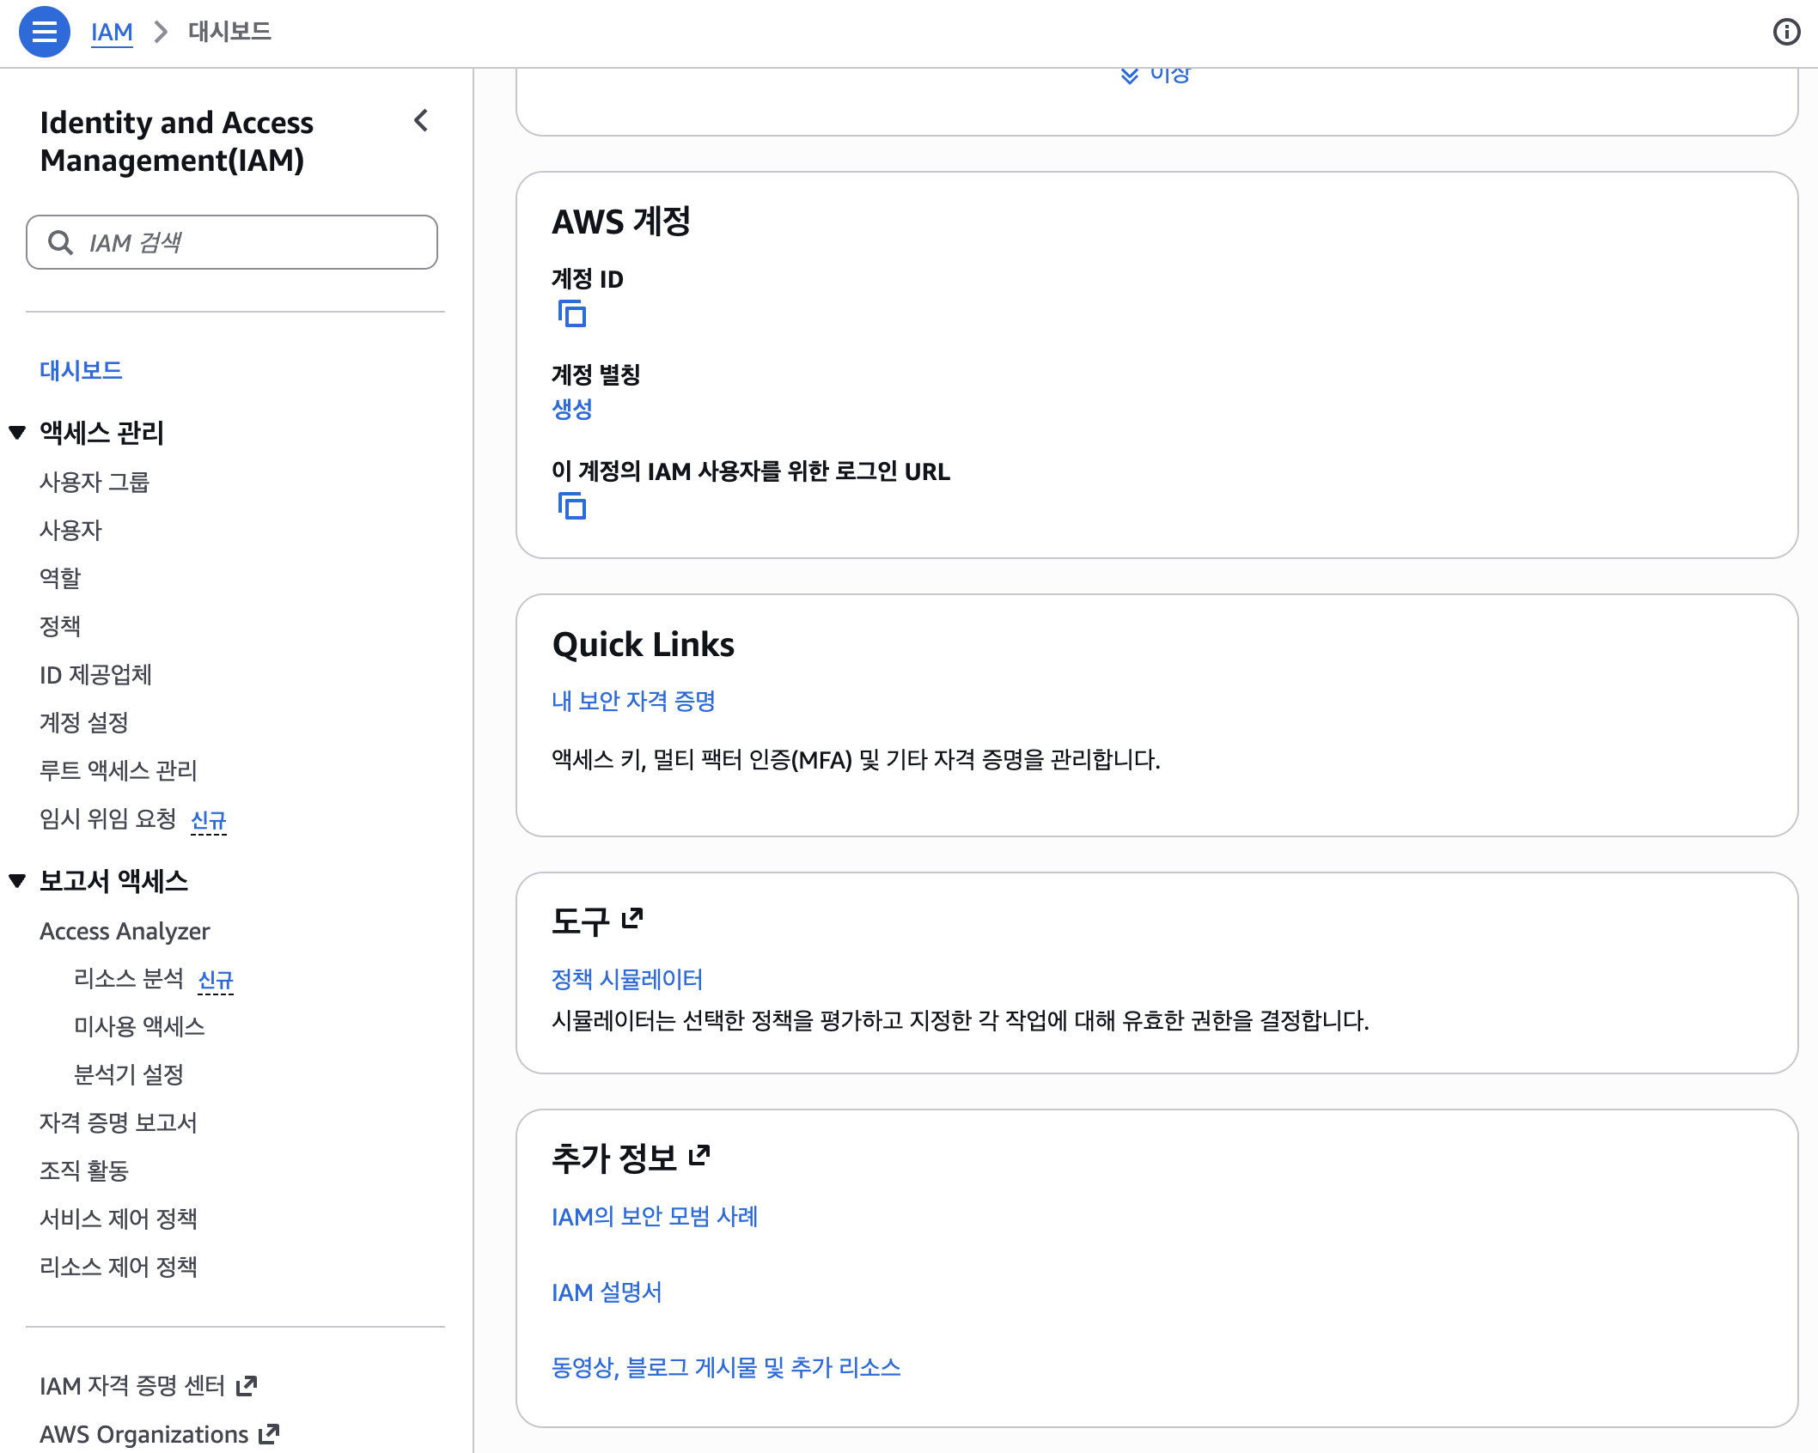
Task: Collapse the 보고서 액세스 section
Action: coord(16,879)
